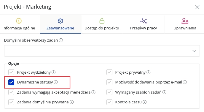Enable the Projekt wydzielony checkbox
This screenshot has height=112, width=204.
[x=11, y=72]
